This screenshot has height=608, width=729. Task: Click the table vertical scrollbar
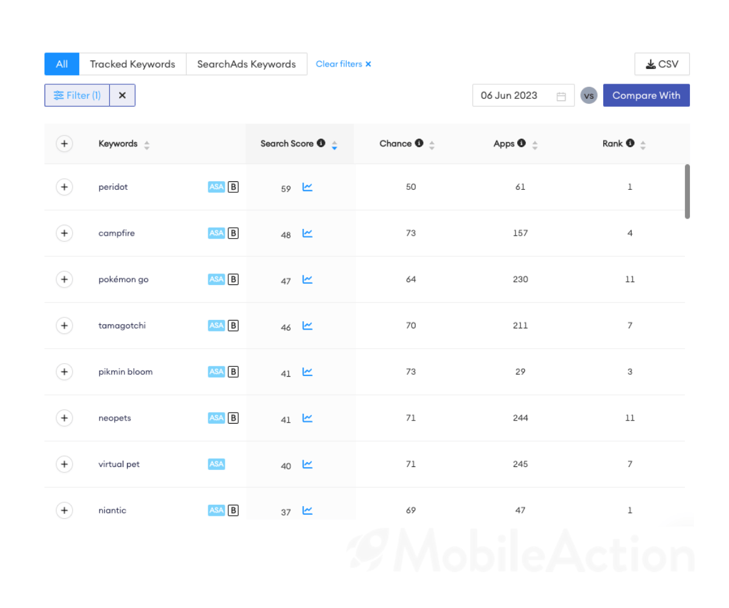tap(687, 191)
